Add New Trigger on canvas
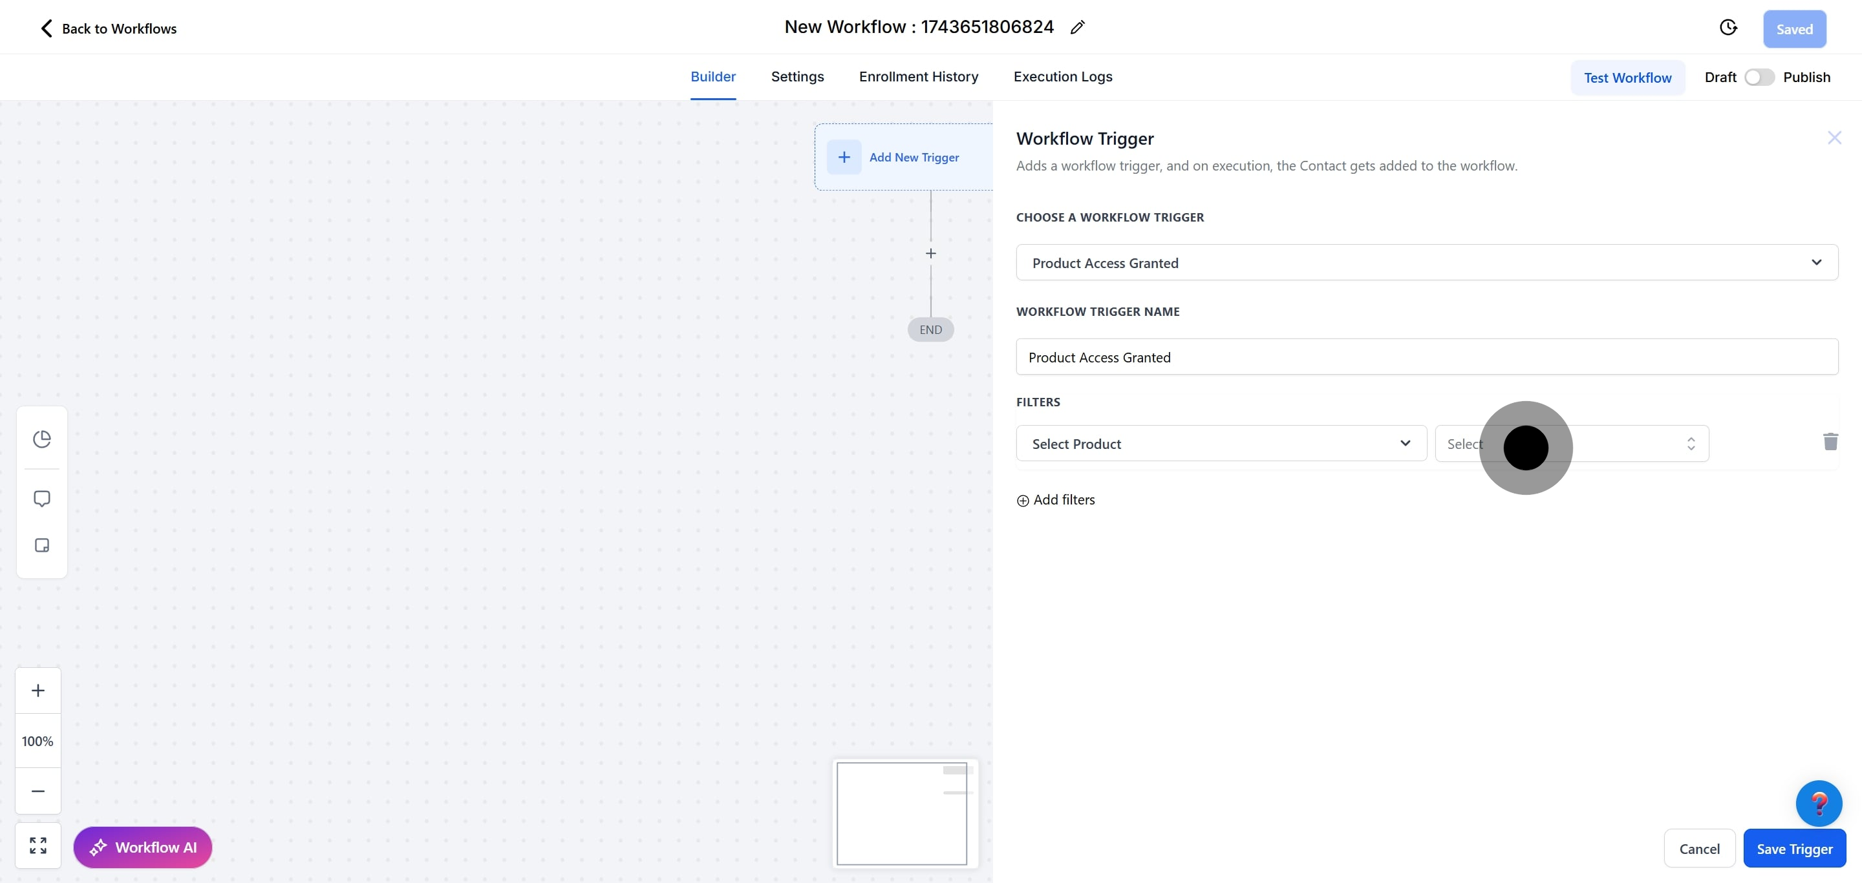1862x883 pixels. [x=904, y=157]
